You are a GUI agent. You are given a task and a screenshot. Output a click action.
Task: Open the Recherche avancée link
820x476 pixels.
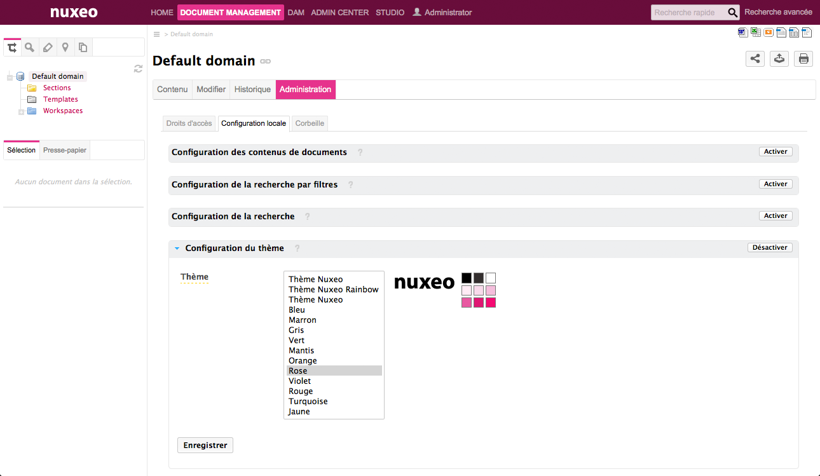pos(778,12)
